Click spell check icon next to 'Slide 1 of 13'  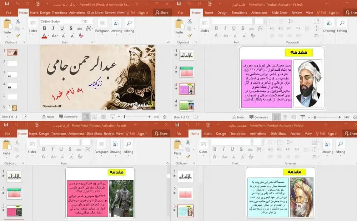(x=24, y=116)
